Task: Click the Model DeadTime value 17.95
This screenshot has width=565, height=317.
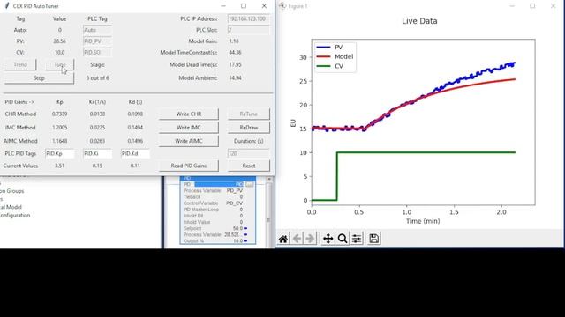Action: click(x=235, y=64)
